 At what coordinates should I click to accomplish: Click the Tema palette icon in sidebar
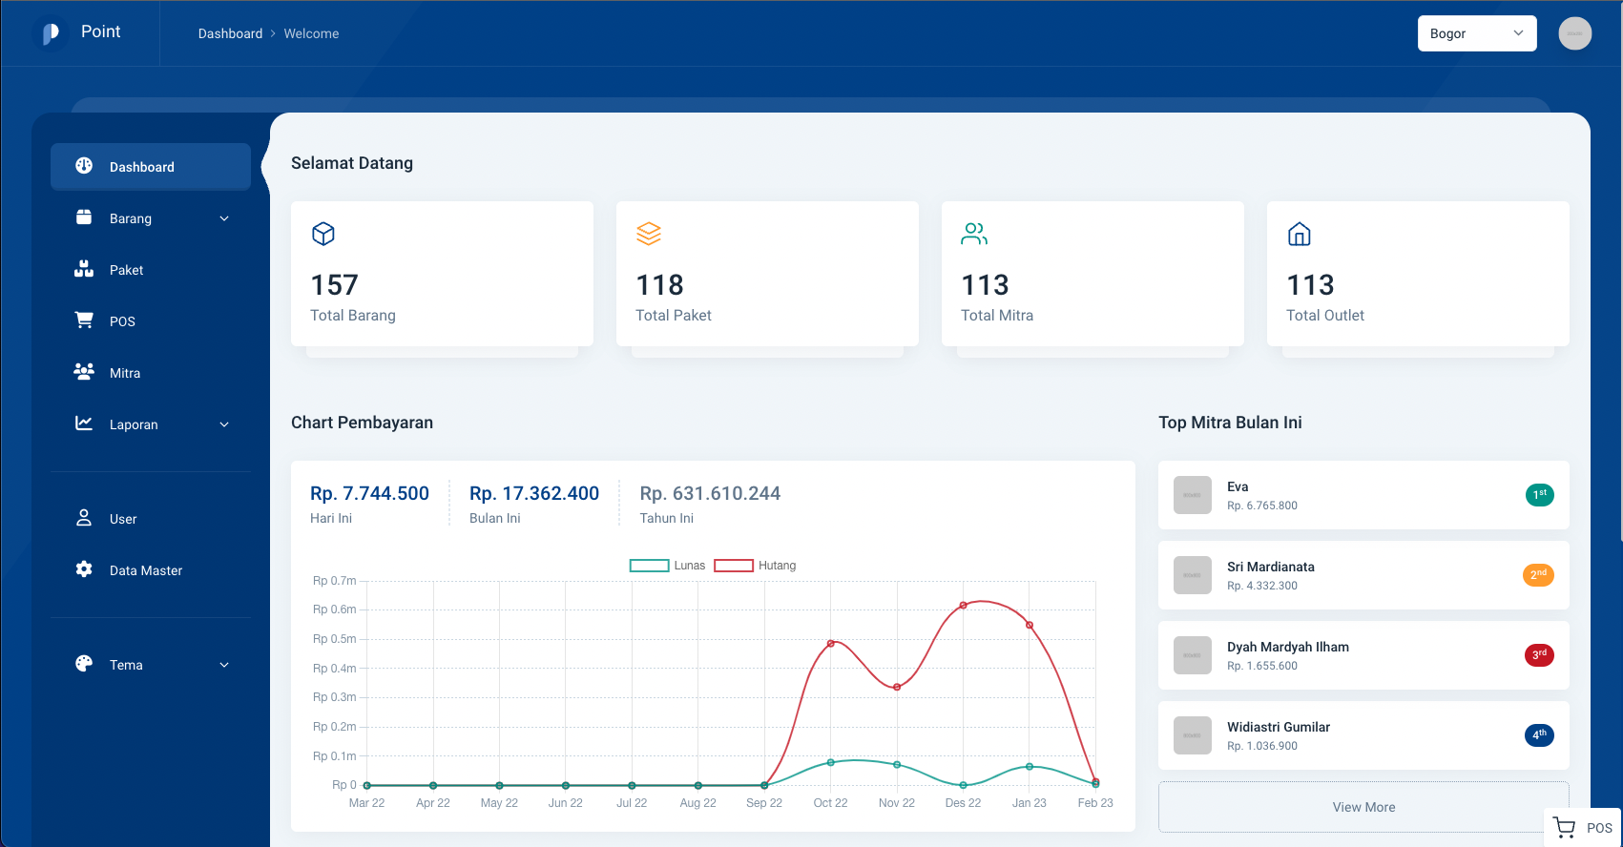click(84, 664)
